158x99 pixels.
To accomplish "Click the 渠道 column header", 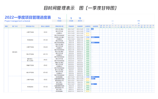I will click(x=6, y=26).
